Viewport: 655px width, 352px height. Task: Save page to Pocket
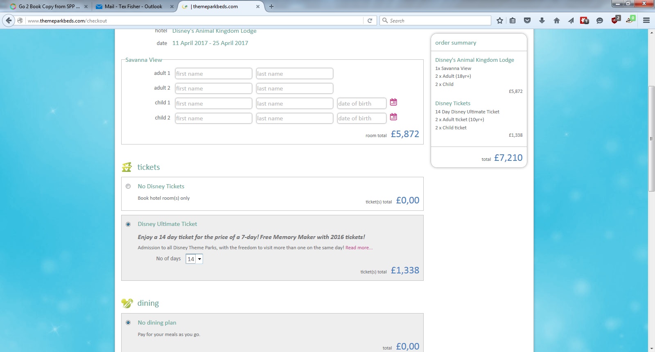[x=527, y=20]
